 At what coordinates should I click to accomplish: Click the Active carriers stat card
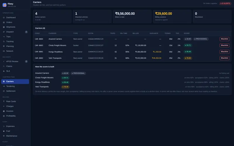(52, 16)
